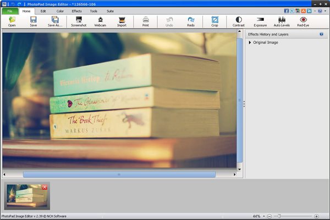Viewport: 330px width, 220px height.
Task: Click the Undo toolbar icon
Action: 169,21
